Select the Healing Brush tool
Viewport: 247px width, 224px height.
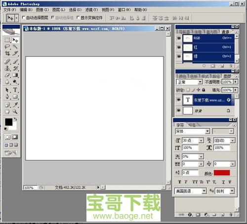(7, 61)
